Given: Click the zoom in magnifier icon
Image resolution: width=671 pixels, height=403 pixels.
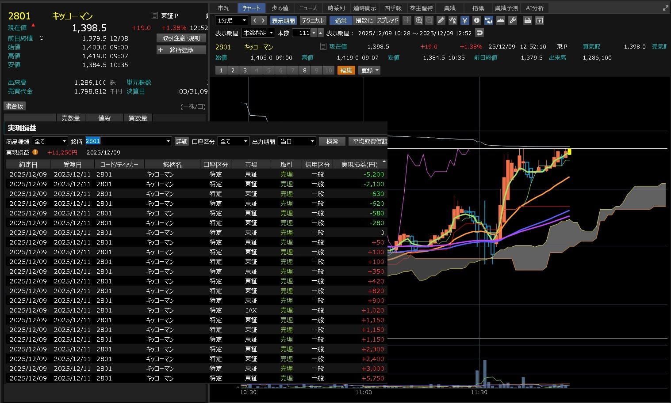Looking at the screenshot, I should coord(418,20).
